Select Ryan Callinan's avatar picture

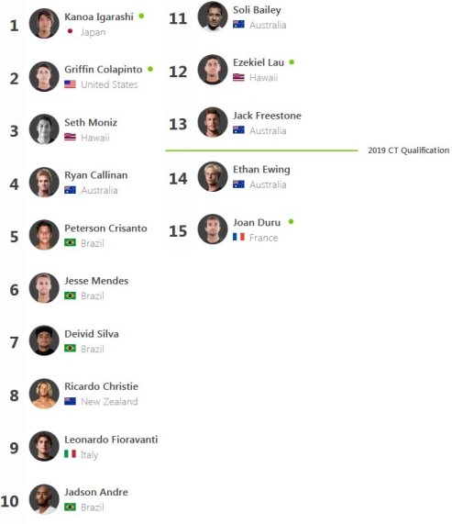click(44, 182)
